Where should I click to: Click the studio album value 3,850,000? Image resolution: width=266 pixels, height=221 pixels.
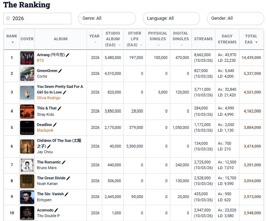(113, 111)
